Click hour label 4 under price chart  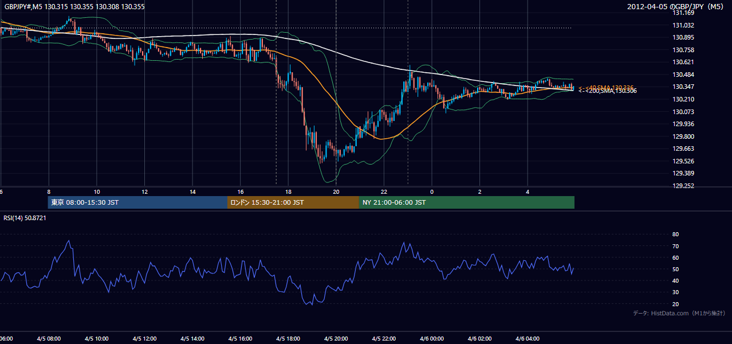click(x=528, y=192)
